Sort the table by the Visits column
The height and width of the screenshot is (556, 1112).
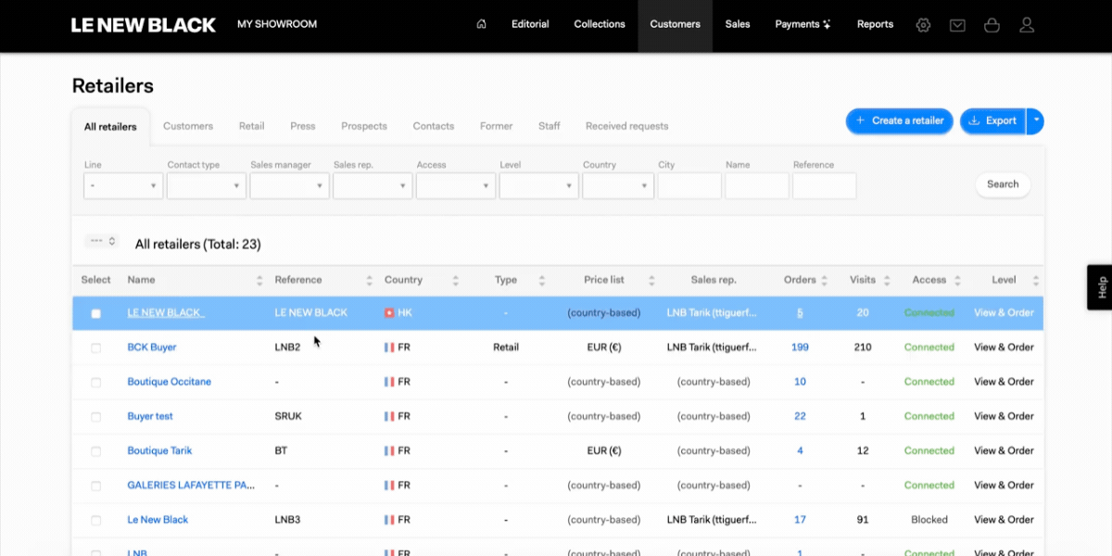click(x=887, y=280)
